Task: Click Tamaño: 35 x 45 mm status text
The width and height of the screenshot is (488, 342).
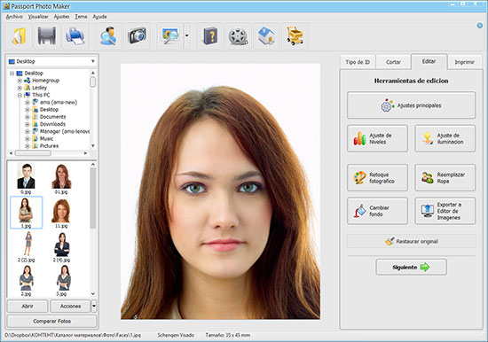Action: (x=228, y=335)
